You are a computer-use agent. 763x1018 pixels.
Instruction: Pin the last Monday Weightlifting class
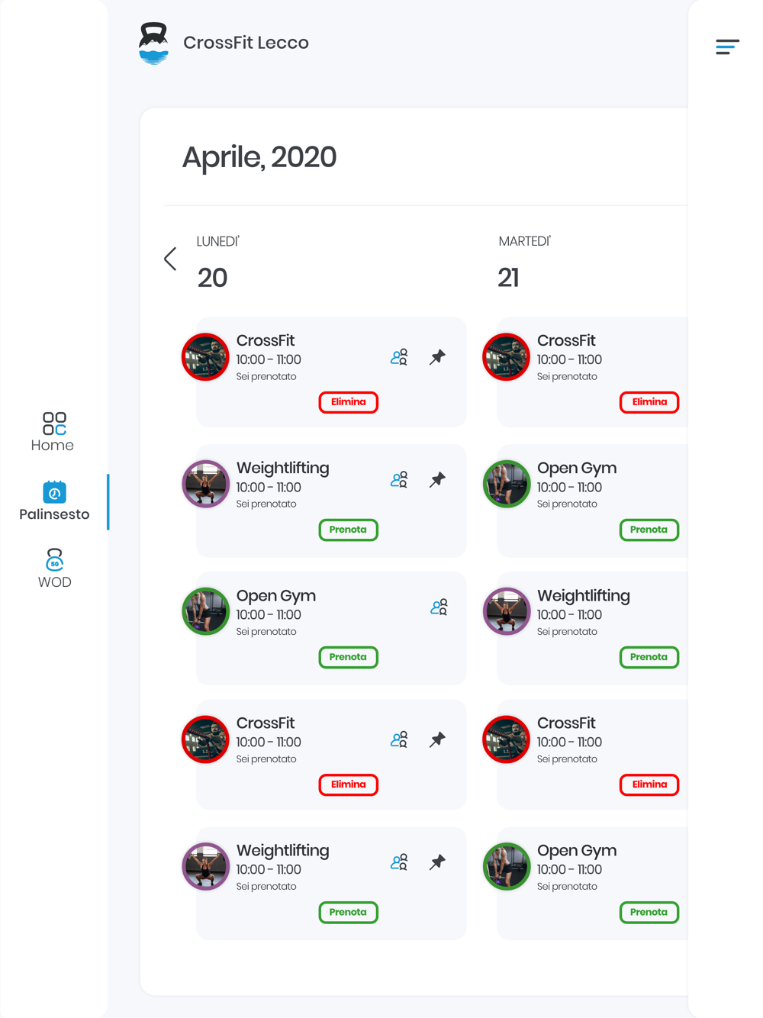coord(437,862)
